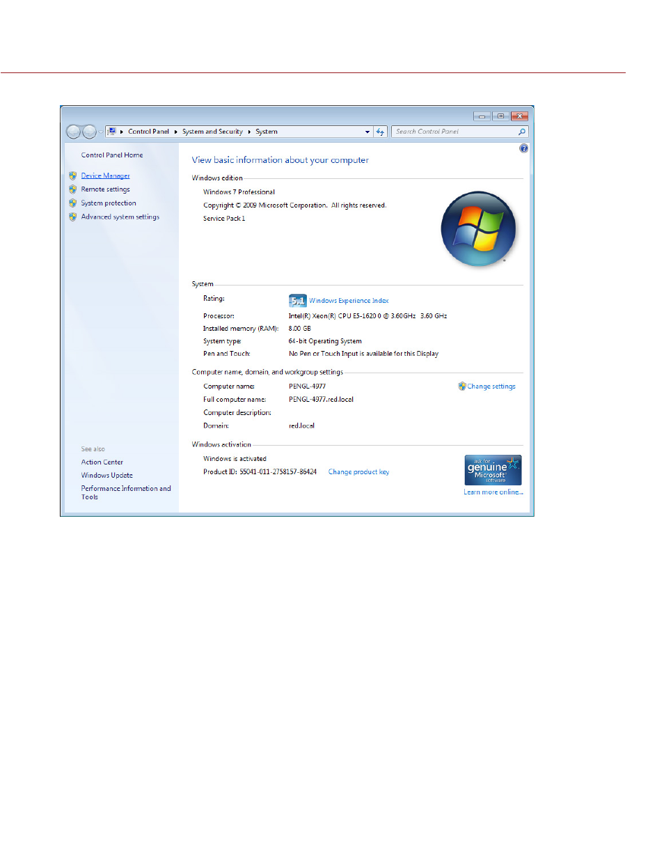Click the Intel Xeon processor value

(x=367, y=316)
